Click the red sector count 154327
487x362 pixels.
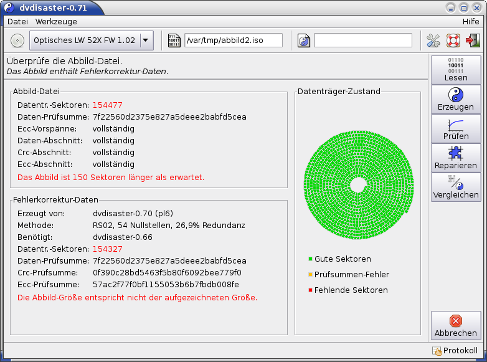click(x=108, y=249)
